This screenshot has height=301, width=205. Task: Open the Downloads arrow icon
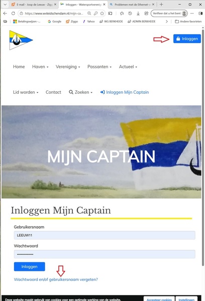(x=138, y=13)
